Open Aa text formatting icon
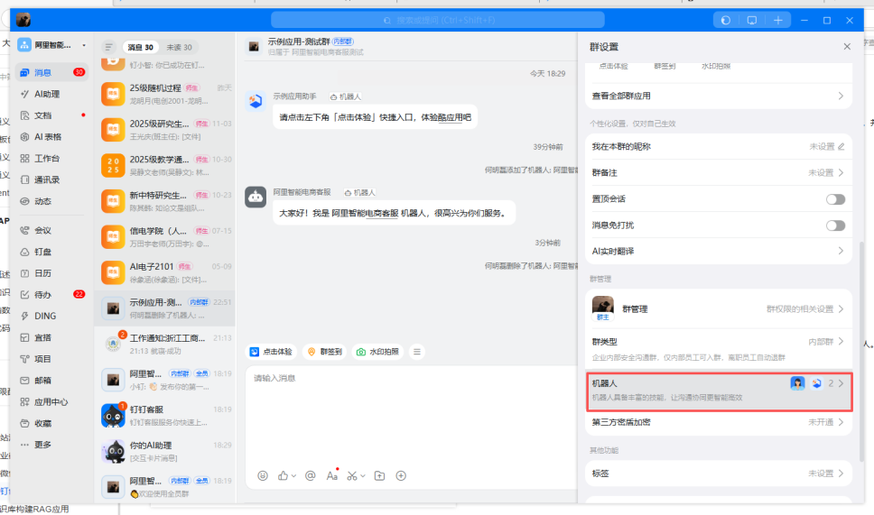This screenshot has width=874, height=515. click(x=332, y=475)
